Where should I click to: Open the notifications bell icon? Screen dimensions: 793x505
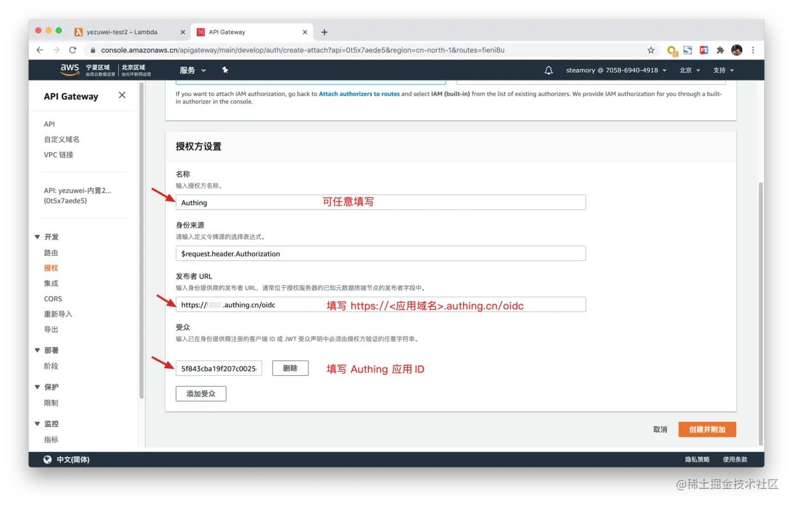(549, 70)
